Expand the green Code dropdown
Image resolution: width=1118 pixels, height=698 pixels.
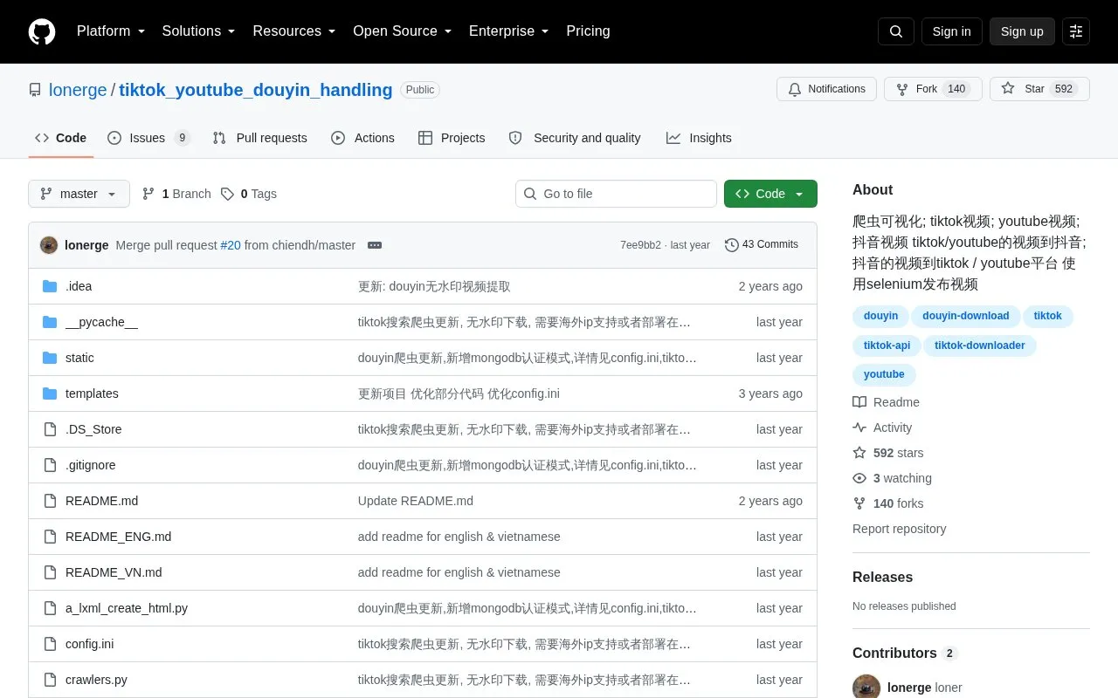(770, 194)
